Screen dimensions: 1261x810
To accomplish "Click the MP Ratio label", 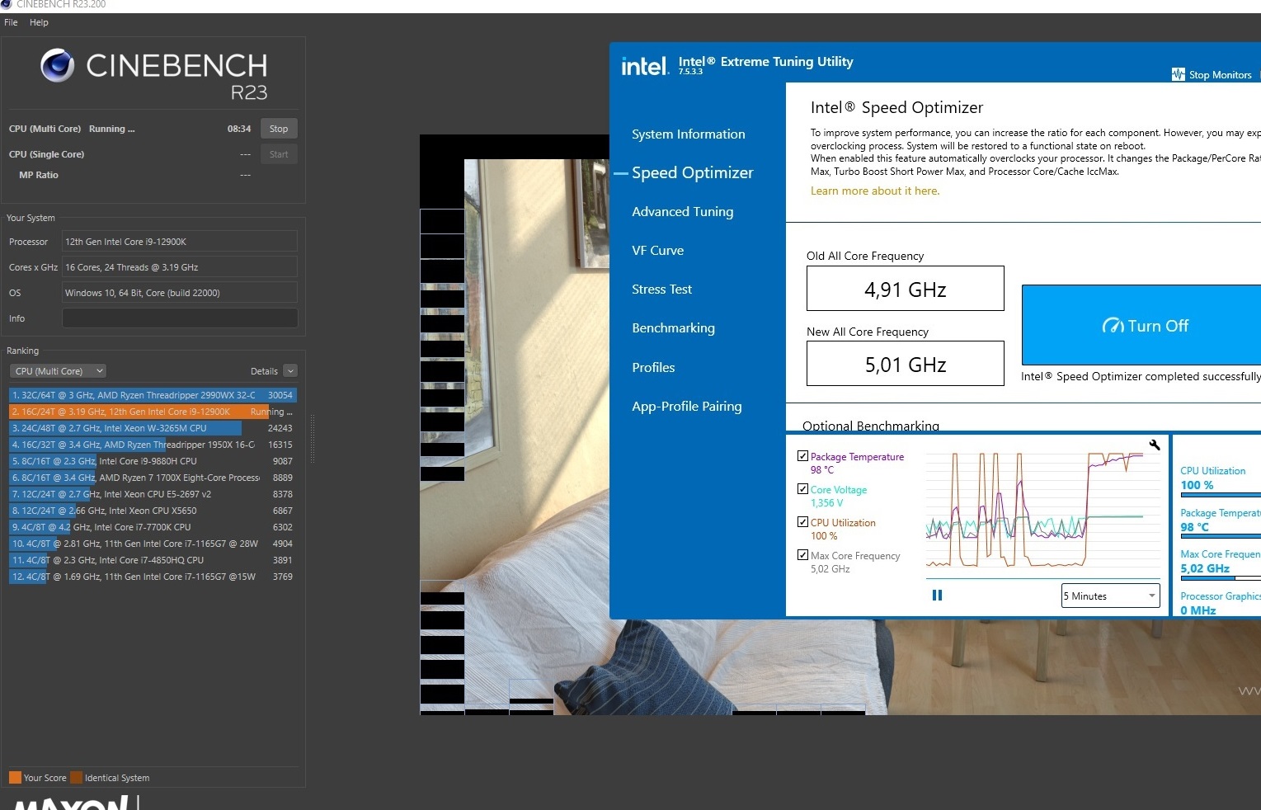I will [x=39, y=175].
